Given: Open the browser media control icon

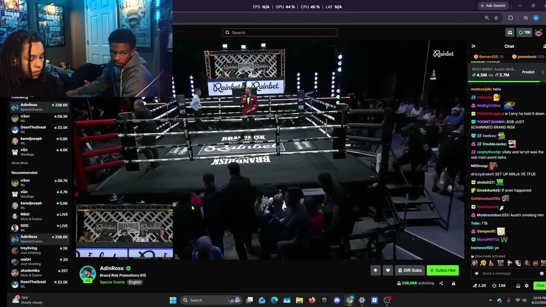Looking at the screenshot, I should [526, 18].
